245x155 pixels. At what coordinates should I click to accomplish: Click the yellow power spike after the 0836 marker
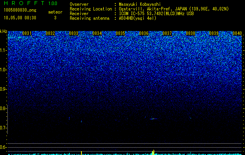153,152
